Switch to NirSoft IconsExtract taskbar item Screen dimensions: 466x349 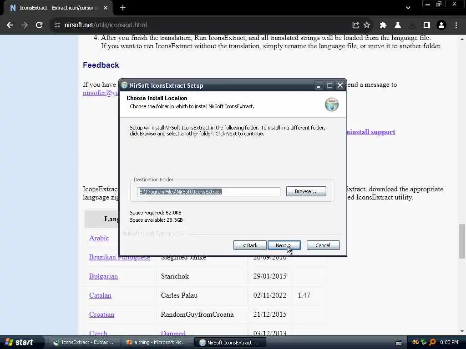tap(230, 343)
